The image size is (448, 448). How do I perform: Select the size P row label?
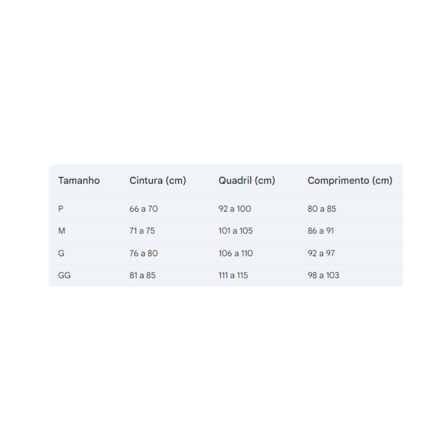tap(61, 209)
